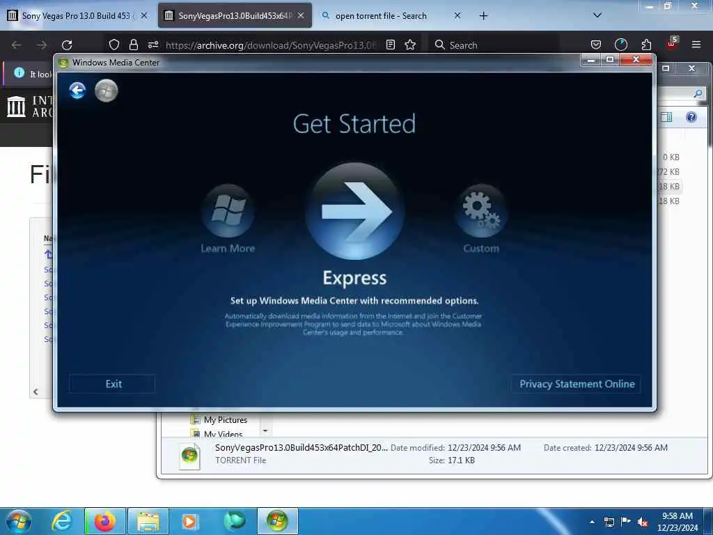Select Windows Media Center taskbar button

click(278, 521)
